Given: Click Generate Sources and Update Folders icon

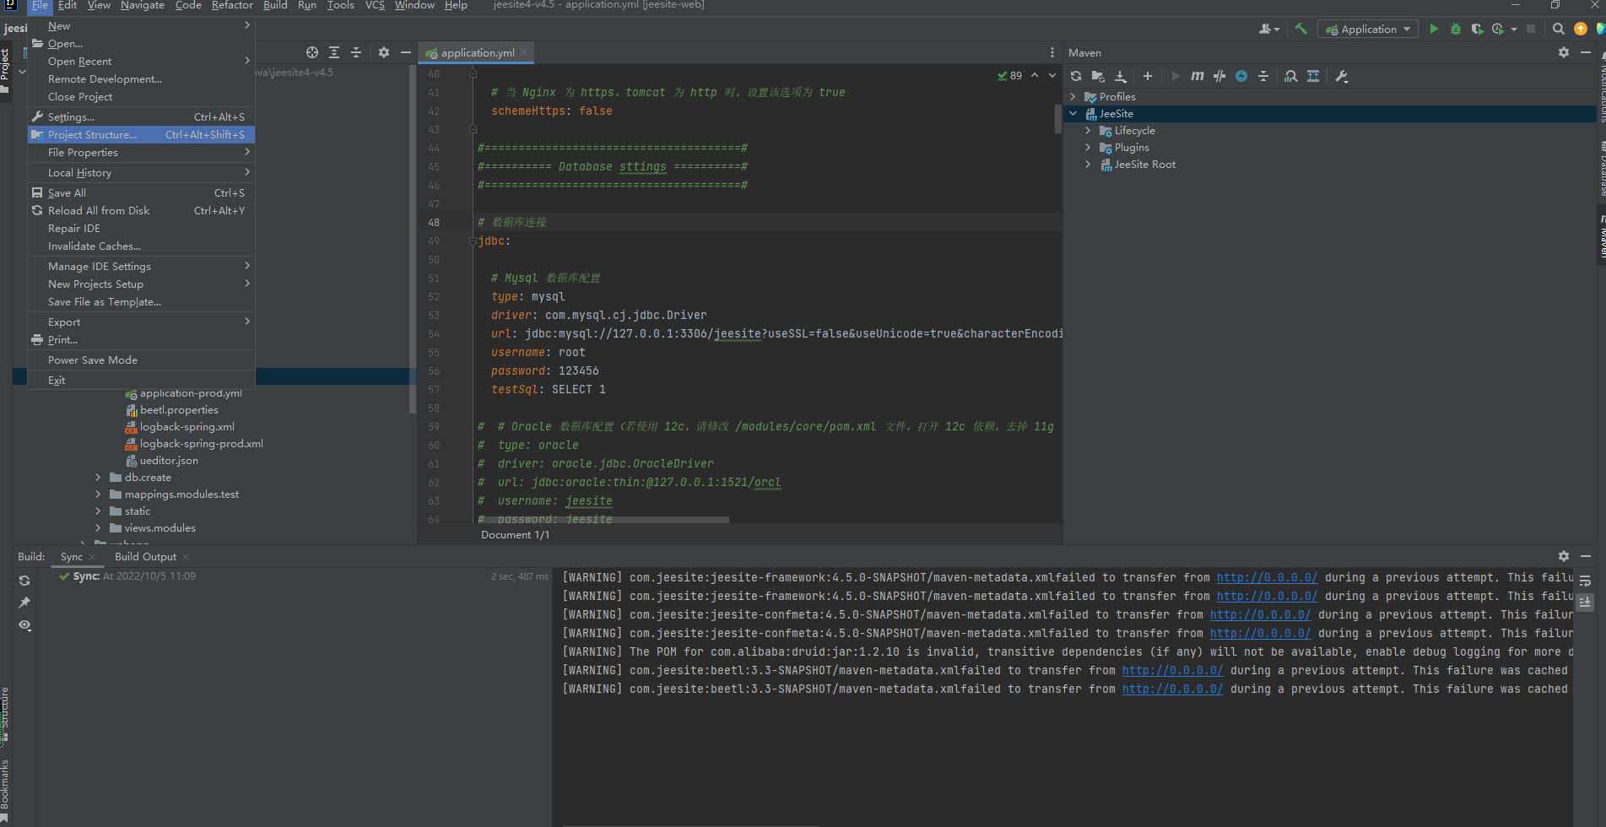Looking at the screenshot, I should [x=1098, y=76].
